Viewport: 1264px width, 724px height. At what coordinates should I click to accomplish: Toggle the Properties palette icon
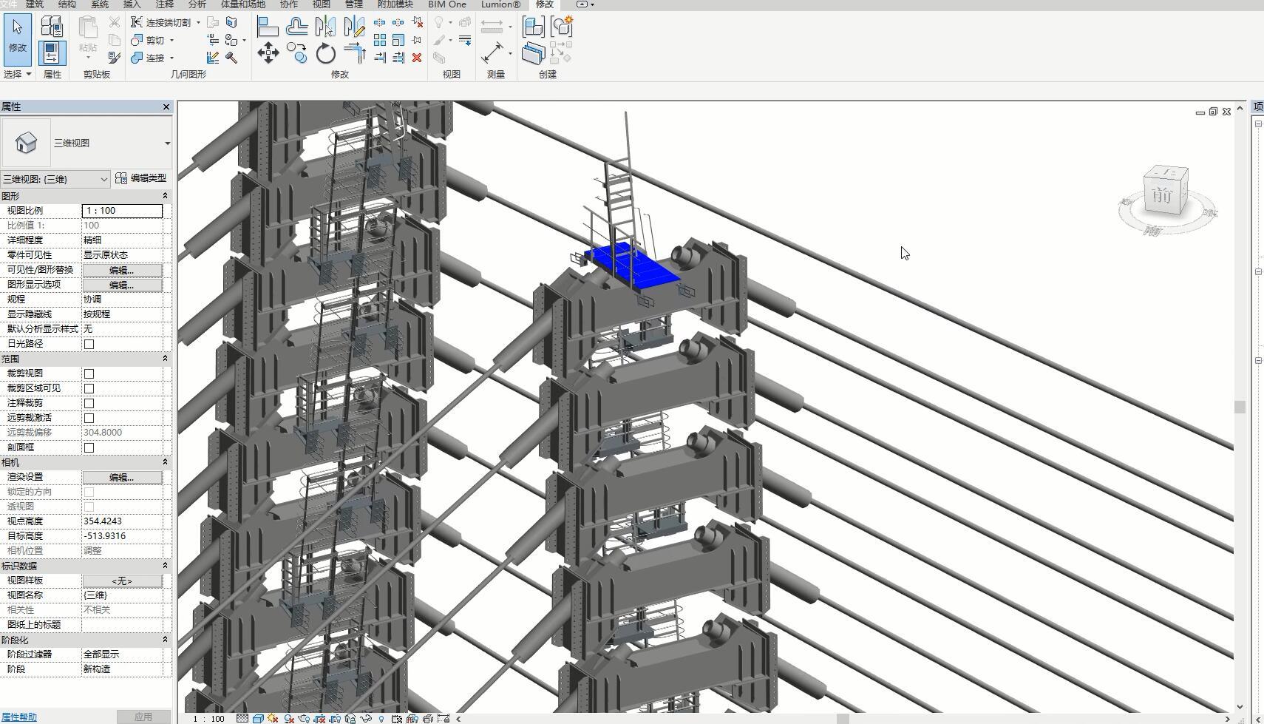click(51, 53)
